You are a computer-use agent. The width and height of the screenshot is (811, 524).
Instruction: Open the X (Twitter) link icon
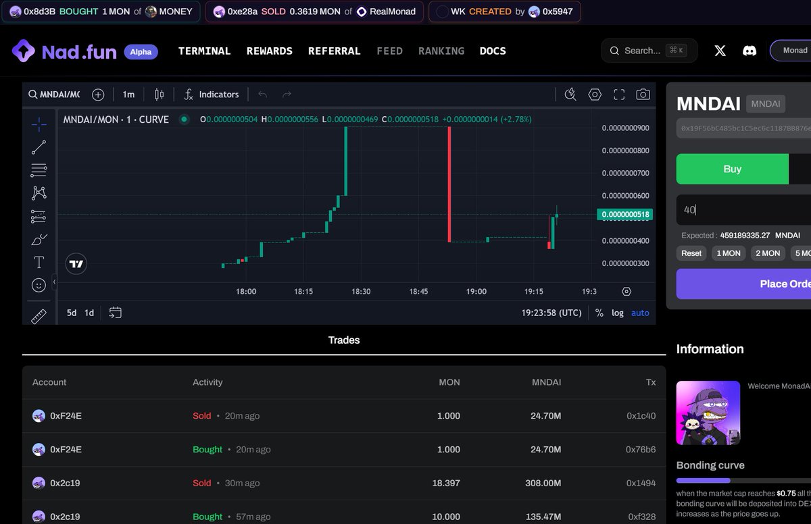pyautogui.click(x=720, y=51)
